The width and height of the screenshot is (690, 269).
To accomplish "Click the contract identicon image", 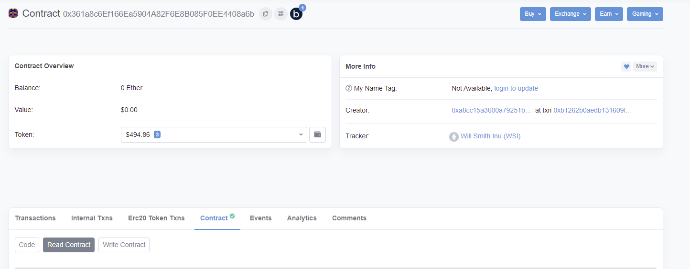I will pyautogui.click(x=13, y=13).
